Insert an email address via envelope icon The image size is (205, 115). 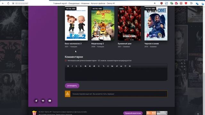tap(108, 66)
